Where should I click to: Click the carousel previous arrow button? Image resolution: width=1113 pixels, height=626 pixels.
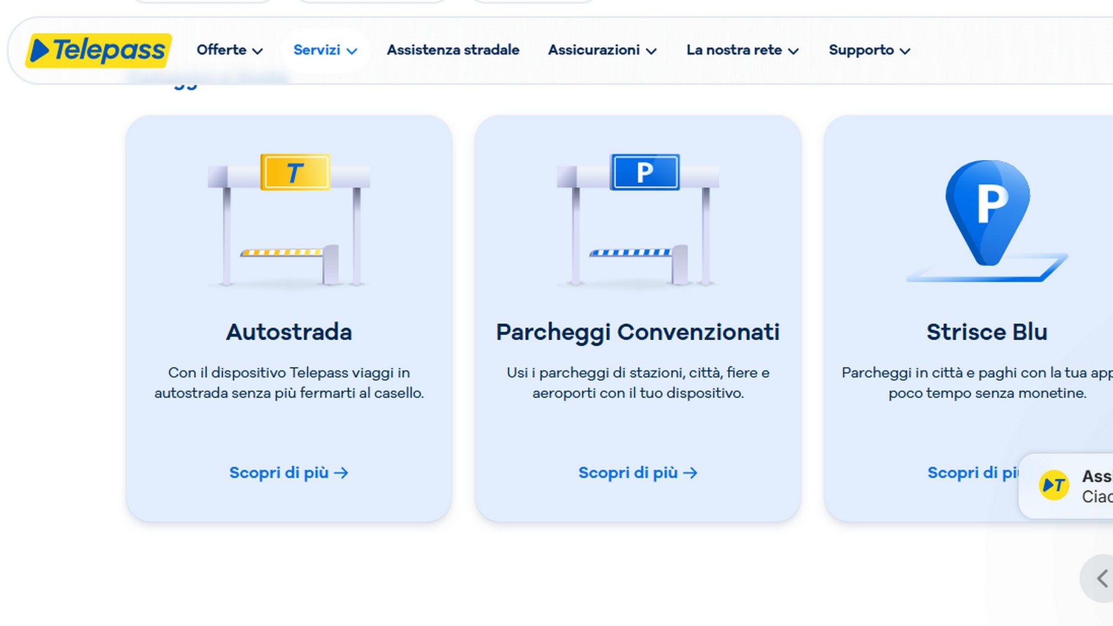[x=1097, y=578]
